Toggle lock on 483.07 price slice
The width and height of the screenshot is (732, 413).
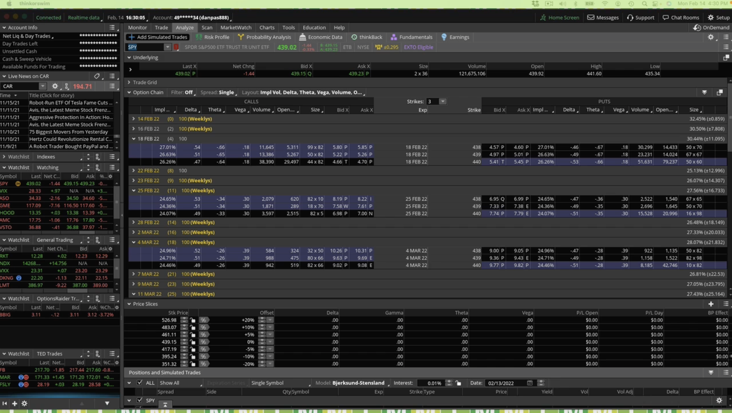tap(193, 327)
